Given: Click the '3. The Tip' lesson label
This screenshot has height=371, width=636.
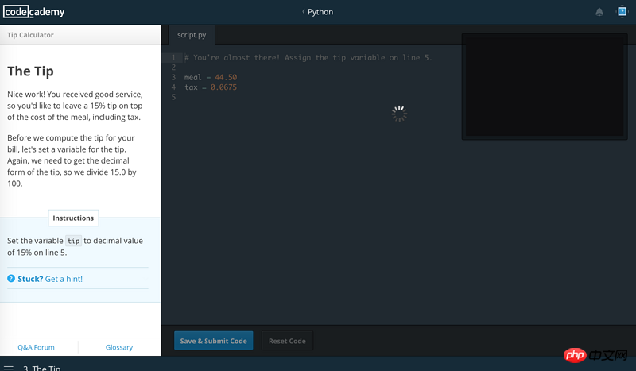Looking at the screenshot, I should [42, 368].
